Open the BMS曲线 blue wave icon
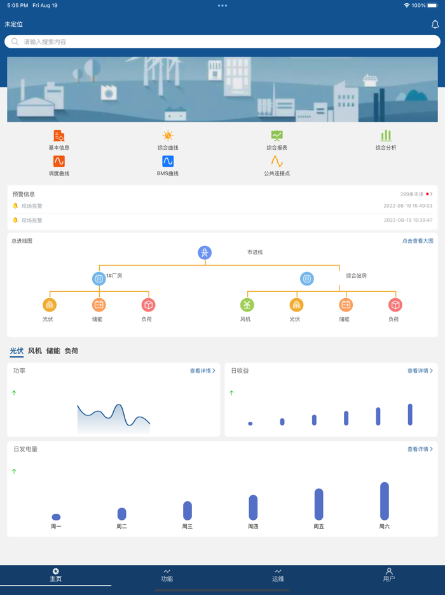 coord(168,161)
